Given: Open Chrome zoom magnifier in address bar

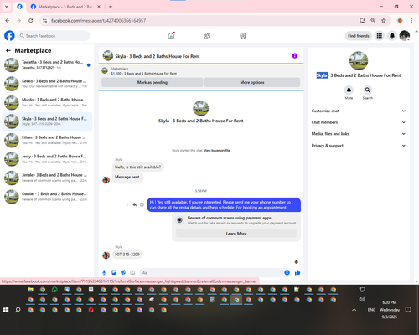Looking at the screenshot, I should tap(373, 21).
